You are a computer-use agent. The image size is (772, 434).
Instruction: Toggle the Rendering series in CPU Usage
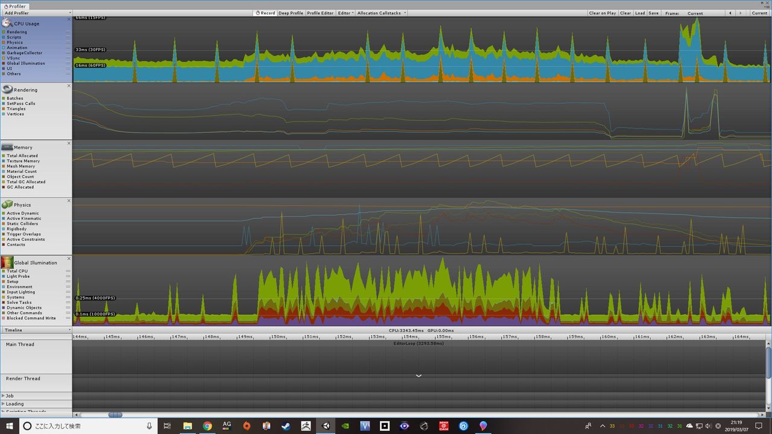17,32
